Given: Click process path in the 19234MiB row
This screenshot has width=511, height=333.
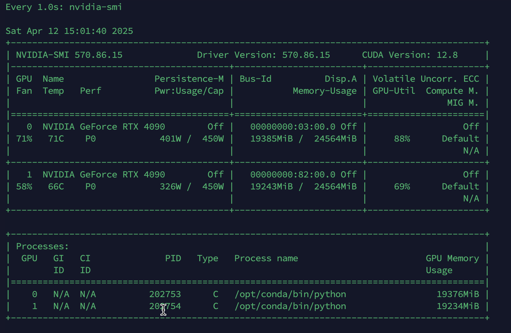Looking at the screenshot, I should (x=290, y=306).
